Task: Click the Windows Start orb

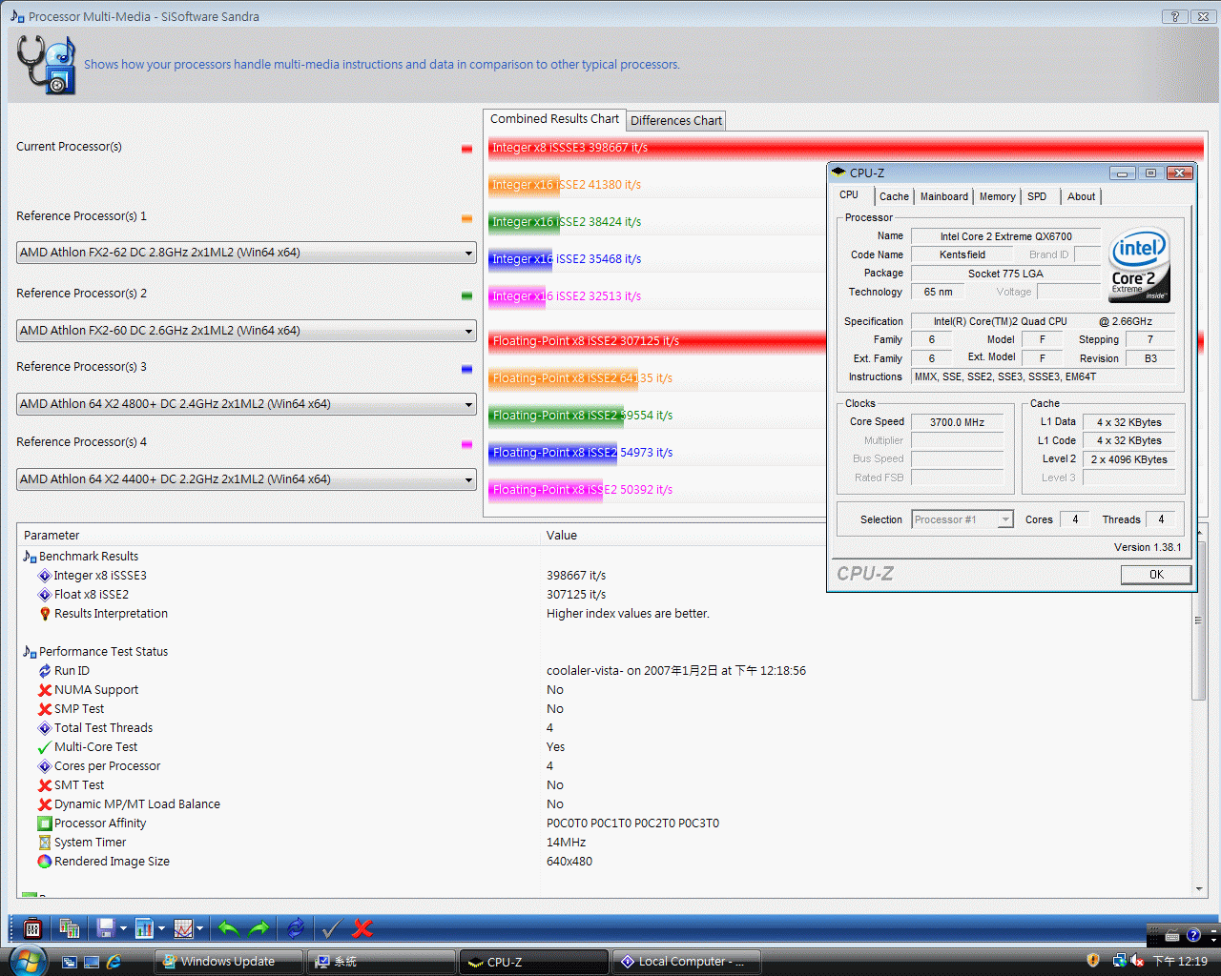Action: point(28,960)
